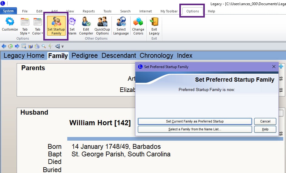Screen dimensions: 286x173
Task: Select the Family view tab
Action: (x=58, y=56)
